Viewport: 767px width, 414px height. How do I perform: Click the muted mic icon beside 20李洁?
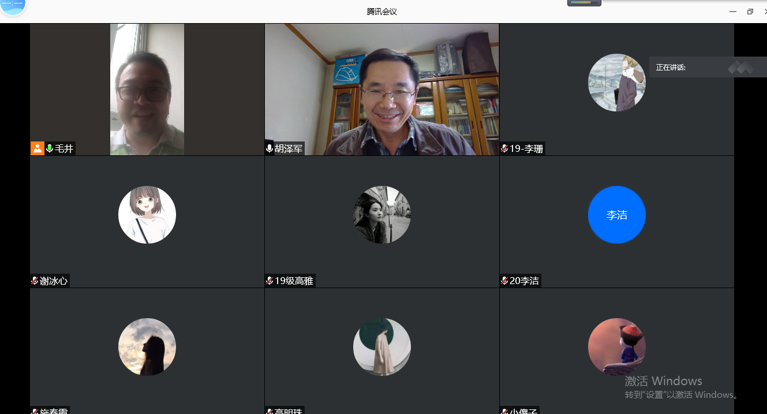tap(504, 281)
